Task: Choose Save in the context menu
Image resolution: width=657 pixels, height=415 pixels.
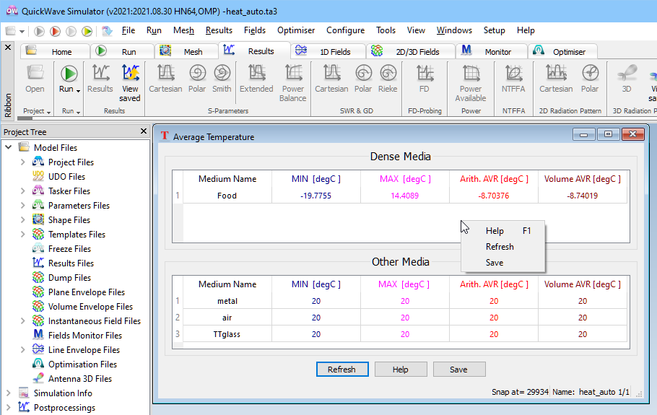Action: point(502,263)
